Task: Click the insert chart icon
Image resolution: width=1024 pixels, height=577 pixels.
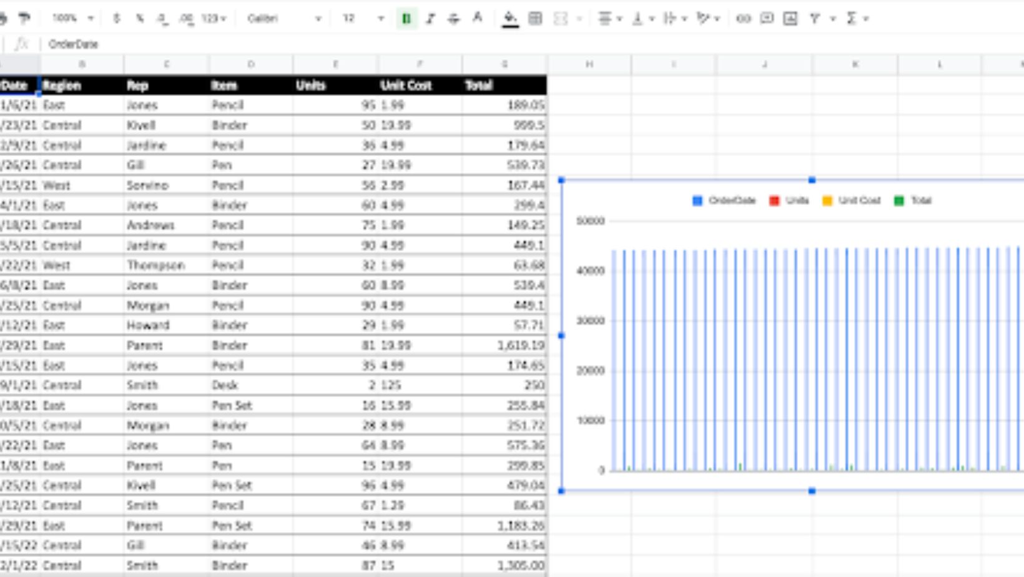Action: click(x=790, y=19)
